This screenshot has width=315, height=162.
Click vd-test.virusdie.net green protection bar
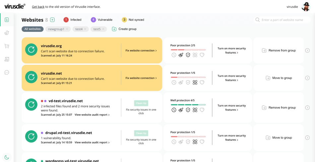tap(188, 105)
